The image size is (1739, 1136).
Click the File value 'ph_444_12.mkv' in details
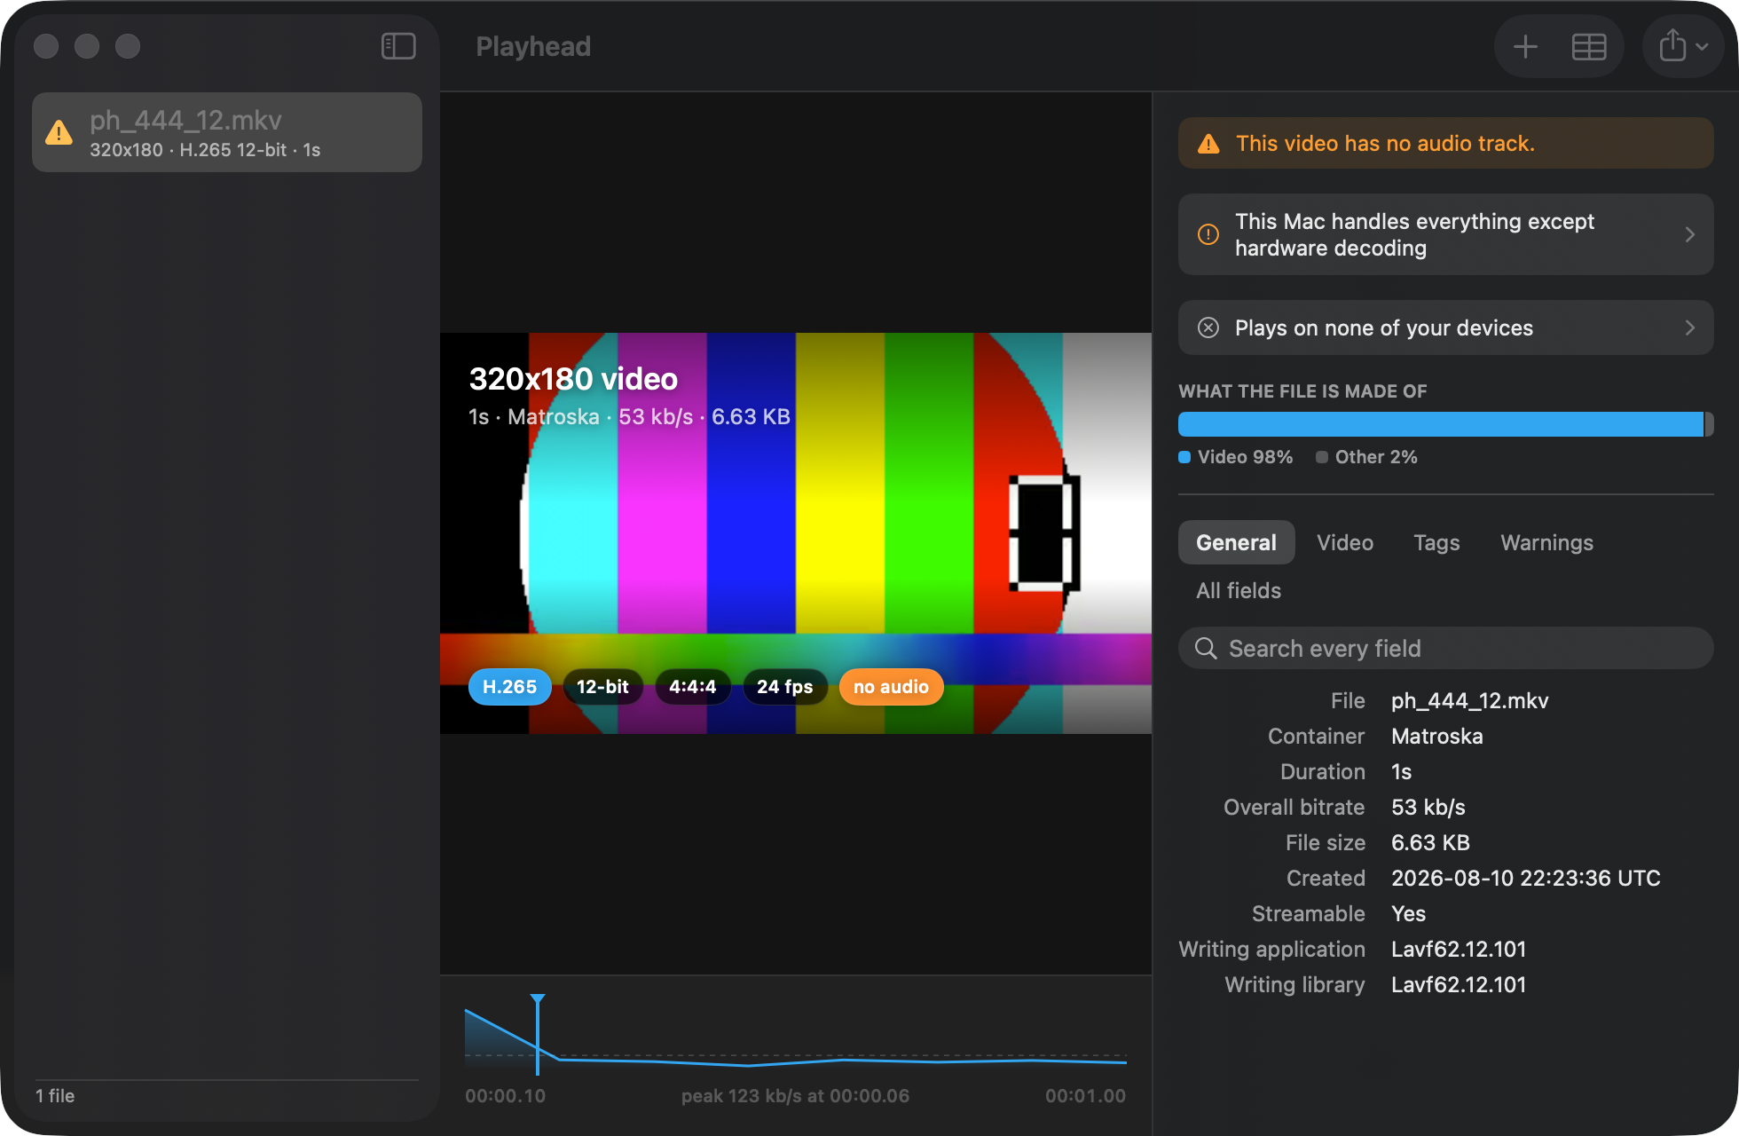1469,701
